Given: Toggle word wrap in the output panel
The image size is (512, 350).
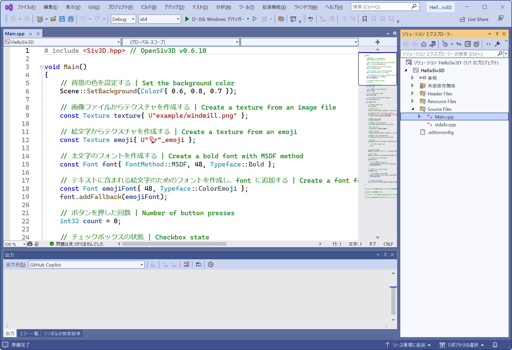Looking at the screenshot, I should (198, 264).
